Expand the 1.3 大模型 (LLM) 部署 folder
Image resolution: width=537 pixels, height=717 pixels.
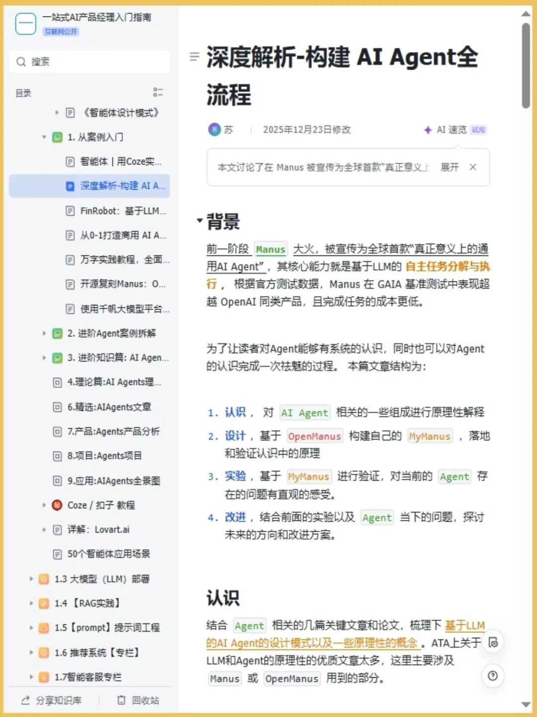31,579
